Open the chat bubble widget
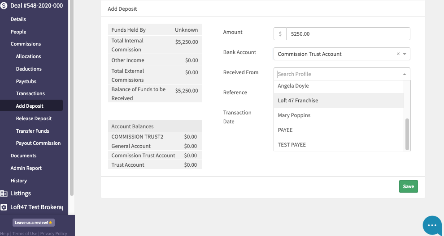Image resolution: width=444 pixels, height=236 pixels. [432, 225]
